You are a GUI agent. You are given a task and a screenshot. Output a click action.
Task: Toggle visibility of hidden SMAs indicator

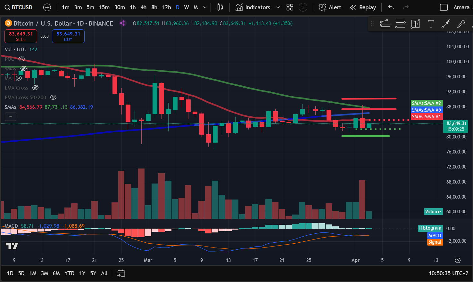click(23, 68)
